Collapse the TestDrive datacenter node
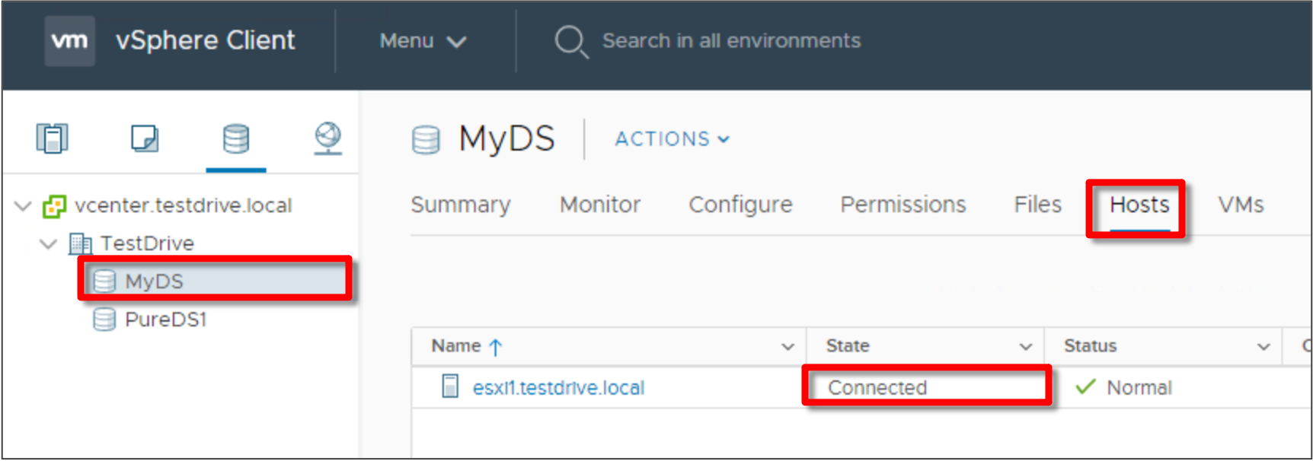The width and height of the screenshot is (1313, 461). [x=48, y=243]
